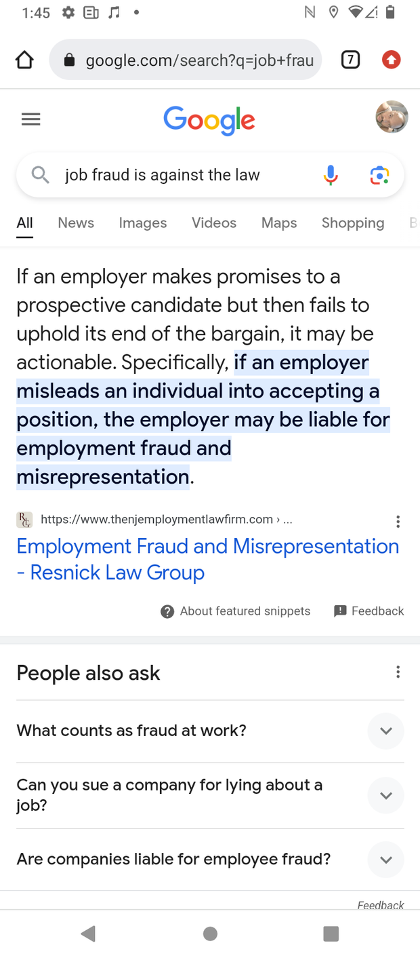
Task: Expand "What counts as fraud at work?"
Action: (x=210, y=731)
